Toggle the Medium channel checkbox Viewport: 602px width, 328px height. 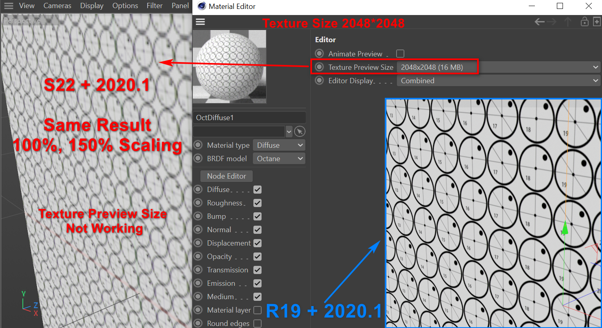click(257, 297)
